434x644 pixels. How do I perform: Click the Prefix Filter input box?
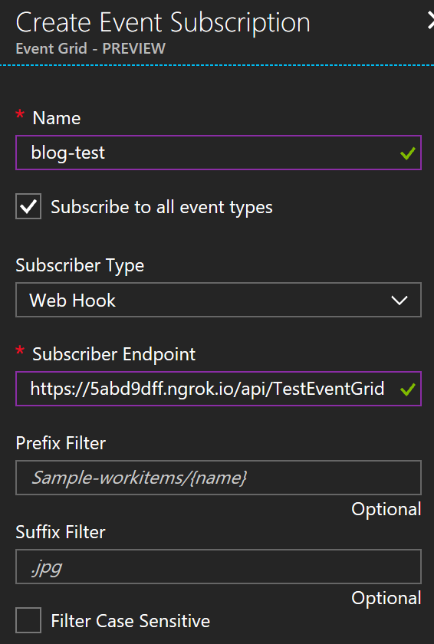pyautogui.click(x=219, y=478)
